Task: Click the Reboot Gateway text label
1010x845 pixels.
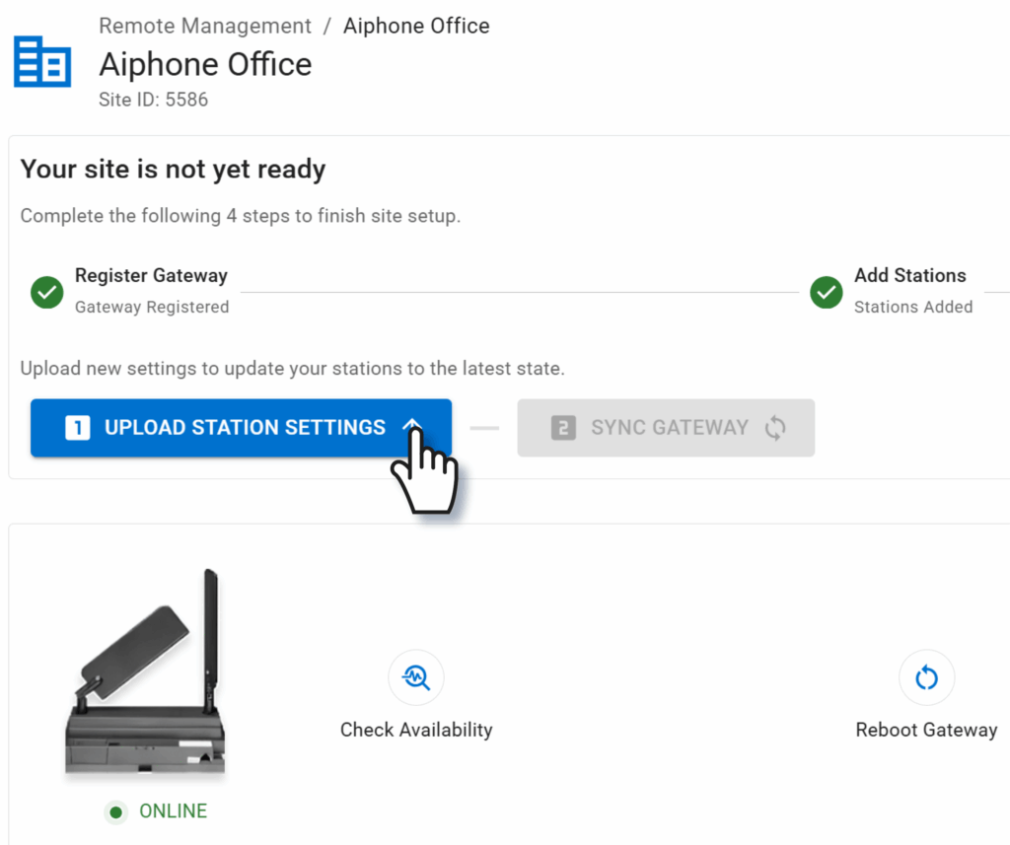Action: [926, 730]
